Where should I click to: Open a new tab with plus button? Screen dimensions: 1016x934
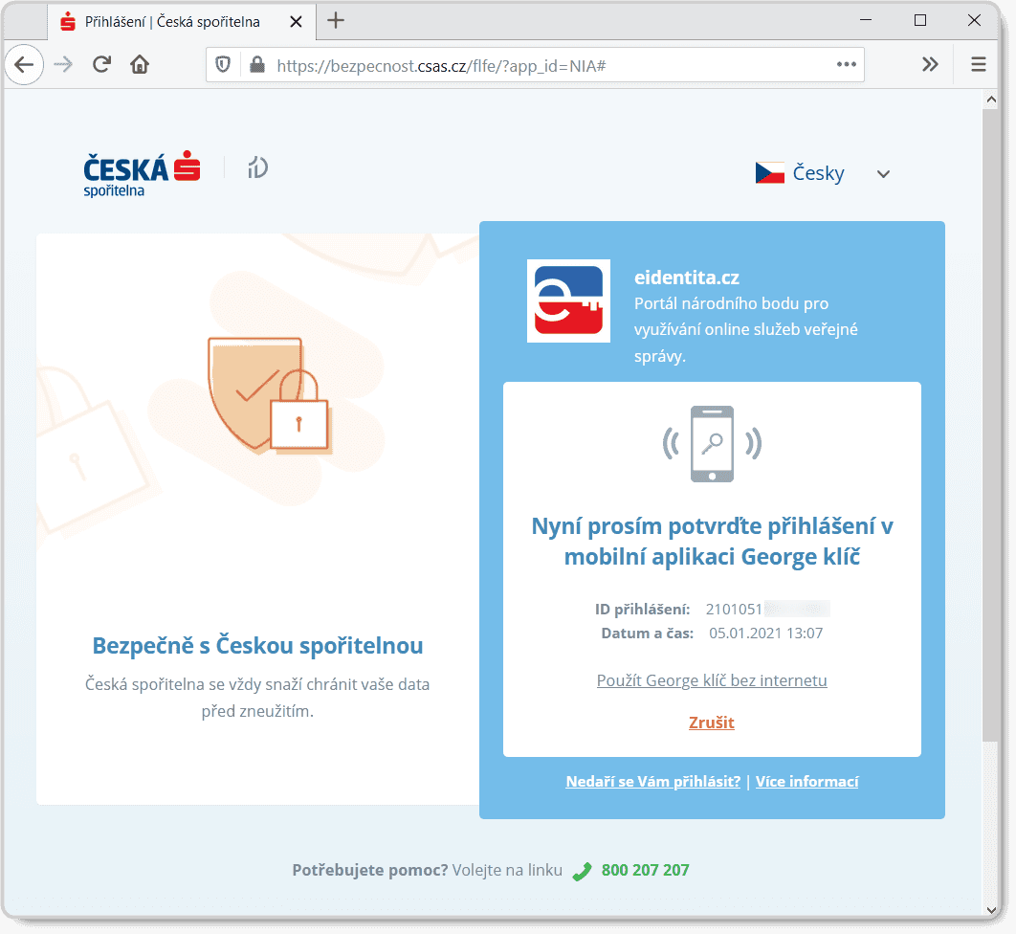[x=336, y=21]
